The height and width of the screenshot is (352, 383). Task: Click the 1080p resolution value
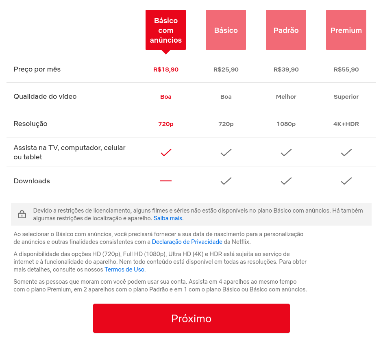point(286,124)
